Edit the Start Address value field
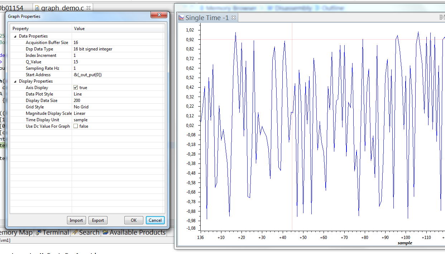445x254 pixels. click(x=118, y=74)
